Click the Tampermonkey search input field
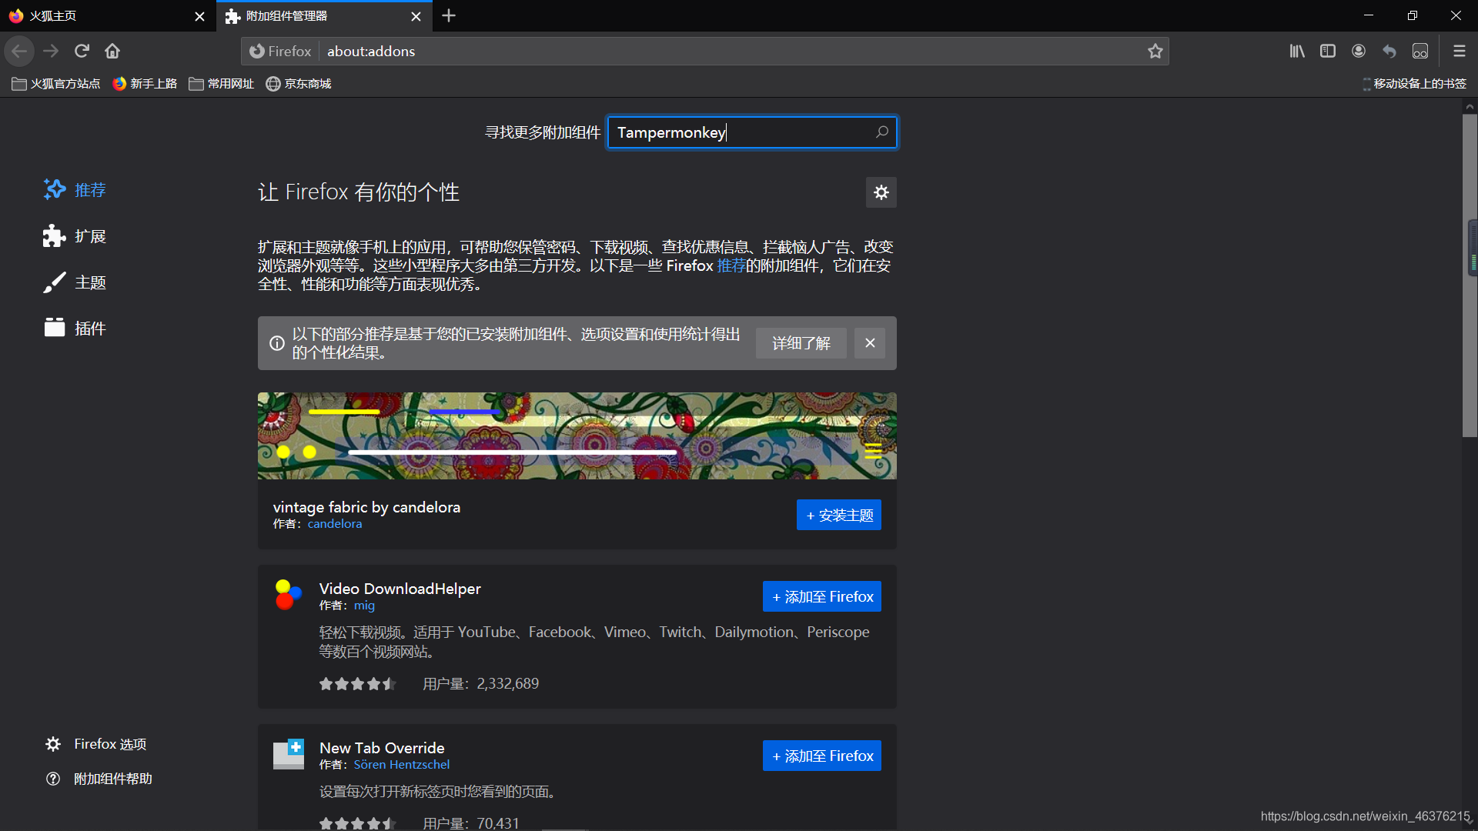Viewport: 1478px width, 831px height. coord(739,132)
